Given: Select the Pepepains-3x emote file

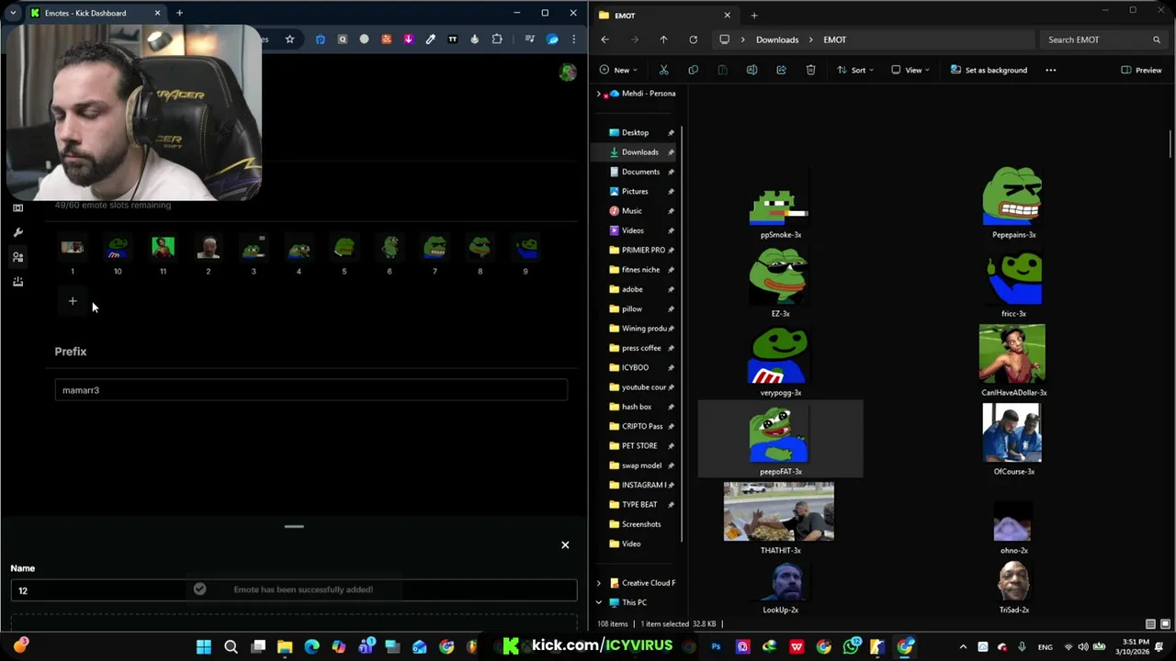Looking at the screenshot, I should point(1013,203).
